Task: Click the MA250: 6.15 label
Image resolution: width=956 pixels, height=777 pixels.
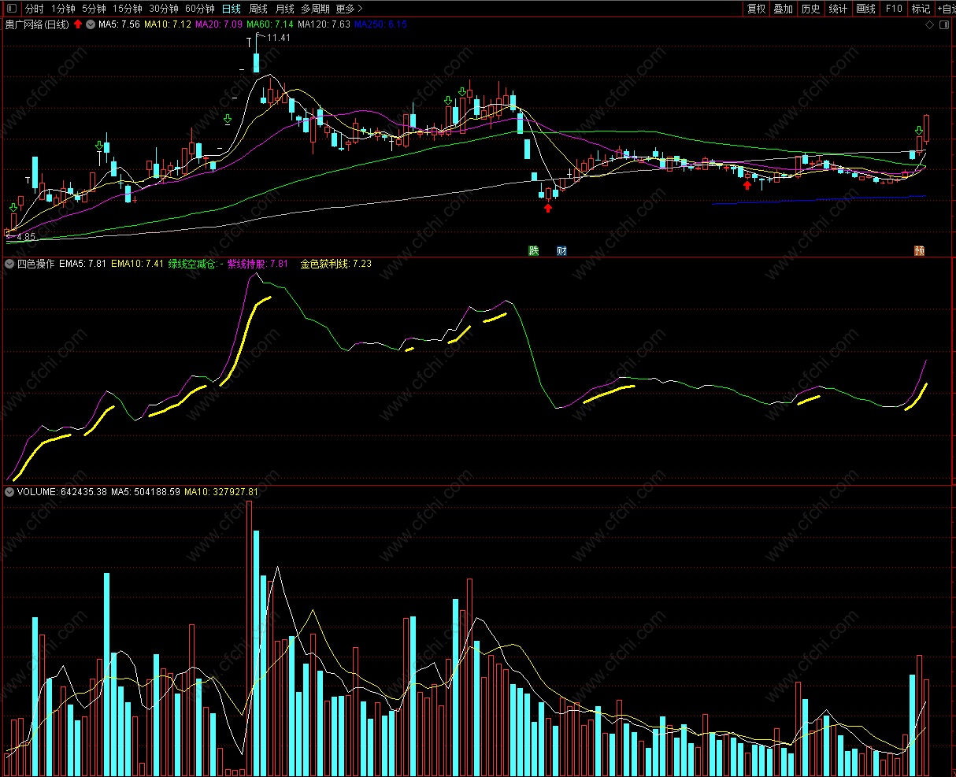Action: (380, 24)
